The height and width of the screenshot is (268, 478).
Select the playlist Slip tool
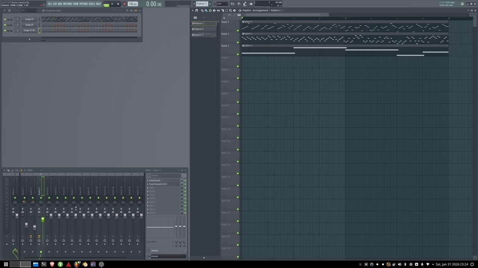tap(218, 10)
